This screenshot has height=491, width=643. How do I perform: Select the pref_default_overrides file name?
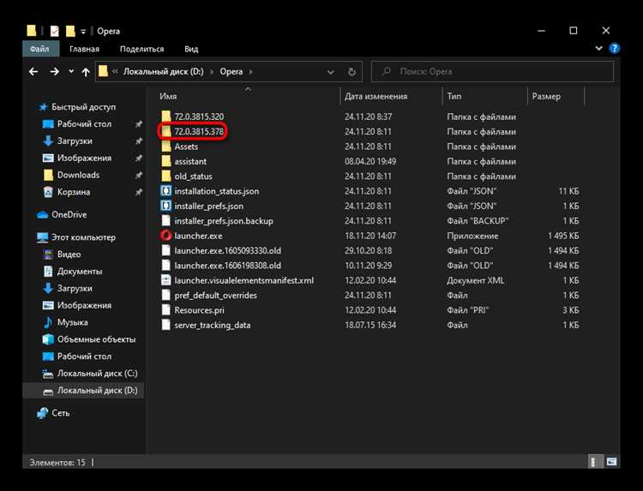click(216, 295)
